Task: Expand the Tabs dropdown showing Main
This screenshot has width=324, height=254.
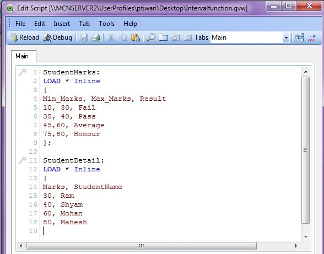Action: (x=286, y=37)
